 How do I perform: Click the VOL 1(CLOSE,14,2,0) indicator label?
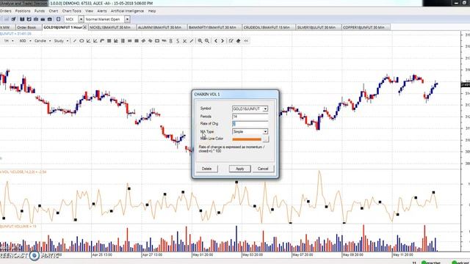23,172
